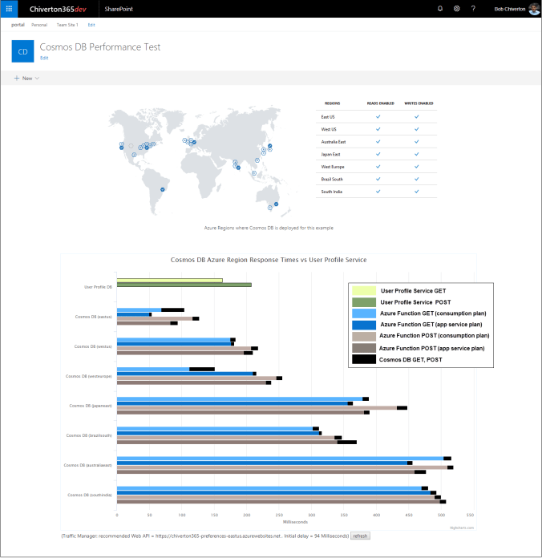Click the South India map marker
This screenshot has width=542, height=558.
[x=238, y=168]
